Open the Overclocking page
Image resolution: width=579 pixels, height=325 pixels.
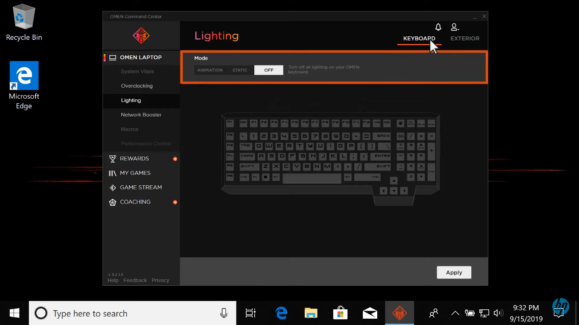pos(136,86)
